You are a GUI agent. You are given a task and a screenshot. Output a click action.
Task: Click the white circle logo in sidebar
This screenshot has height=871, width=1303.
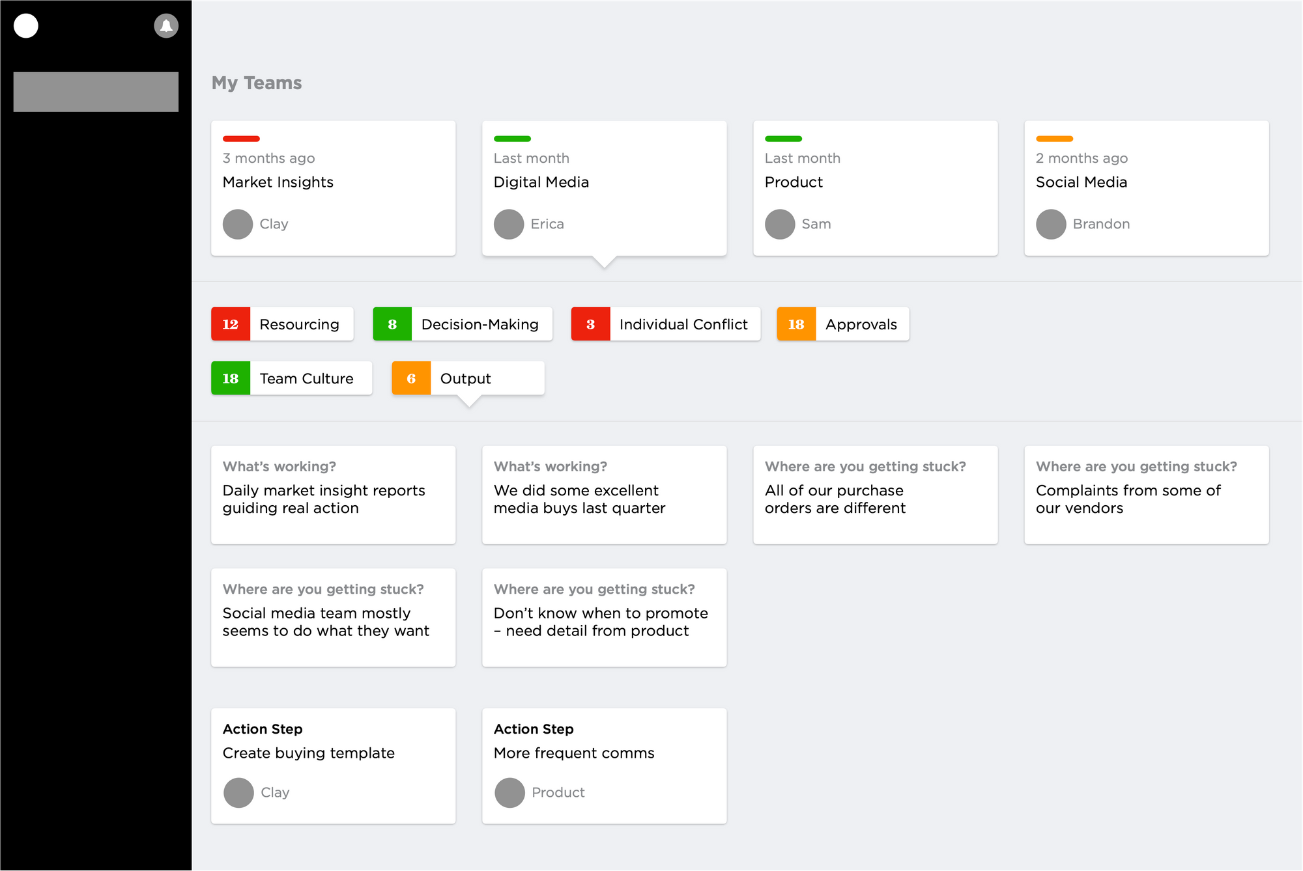[x=26, y=26]
